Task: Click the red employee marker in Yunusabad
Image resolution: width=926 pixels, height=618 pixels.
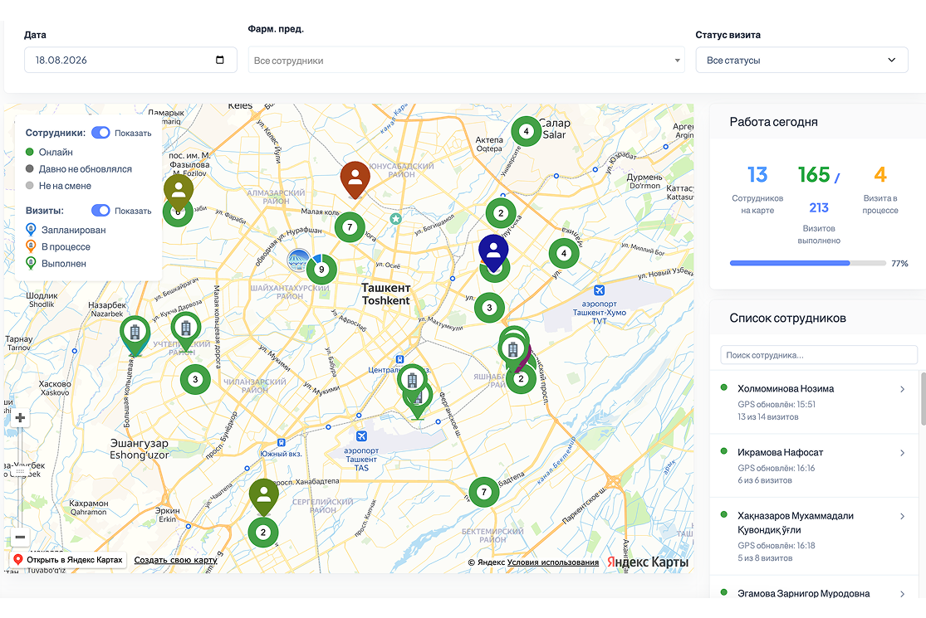Action: [355, 178]
